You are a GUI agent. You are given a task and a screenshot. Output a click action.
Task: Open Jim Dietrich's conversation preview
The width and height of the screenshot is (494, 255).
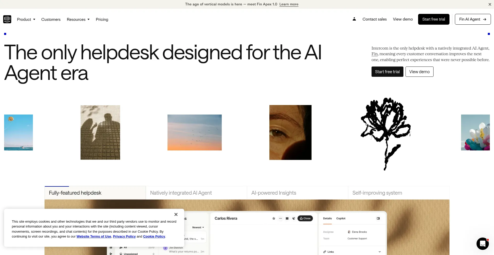[184, 250]
